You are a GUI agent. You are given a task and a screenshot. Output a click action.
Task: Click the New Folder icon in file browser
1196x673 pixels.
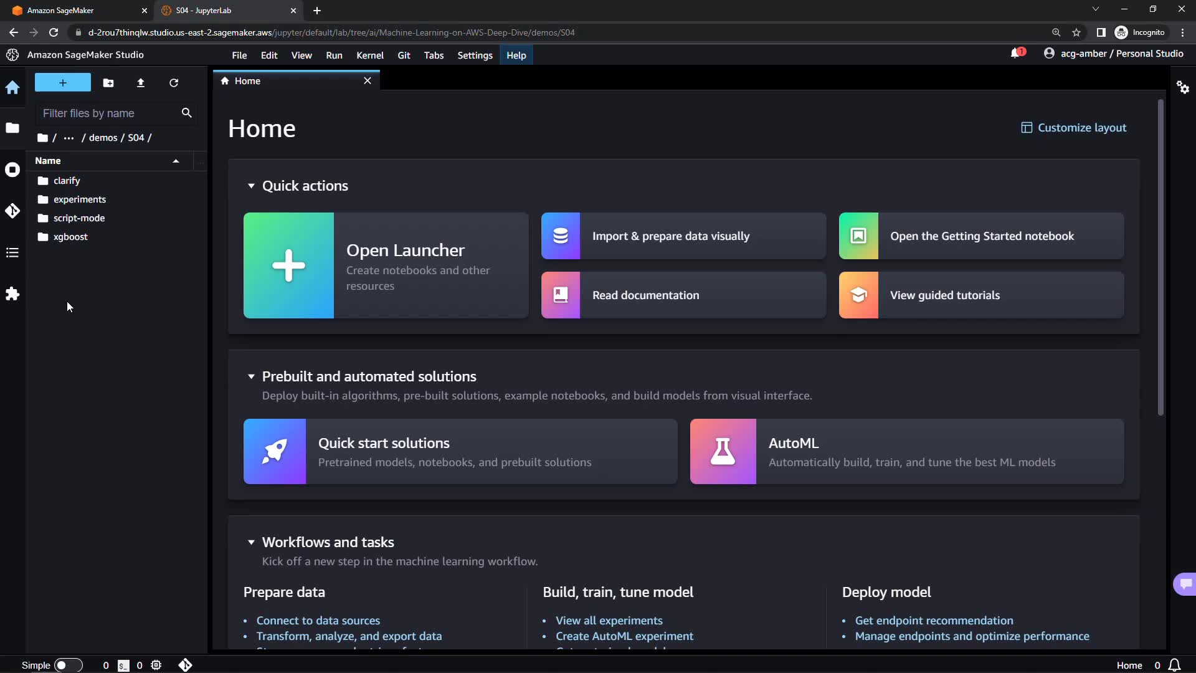click(x=108, y=83)
